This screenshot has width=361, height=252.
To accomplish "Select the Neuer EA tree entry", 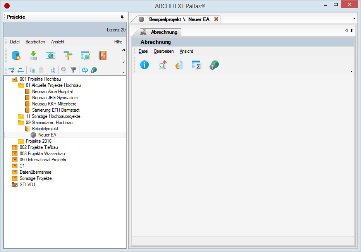I will pos(47,135).
